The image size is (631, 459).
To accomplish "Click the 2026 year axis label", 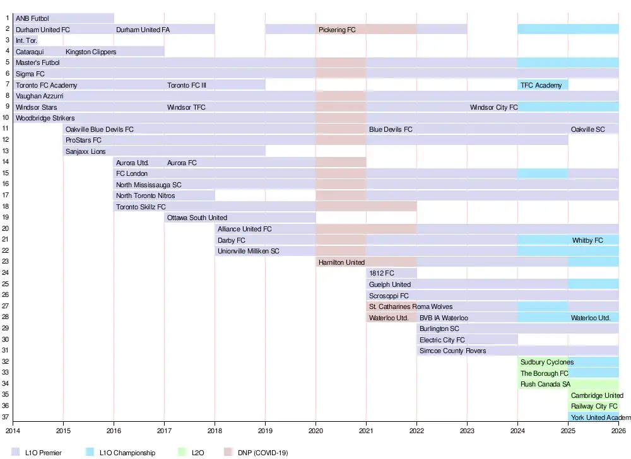I will click(x=618, y=431).
